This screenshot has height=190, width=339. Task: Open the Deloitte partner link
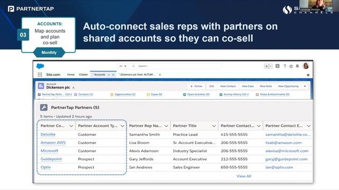tap(48, 135)
